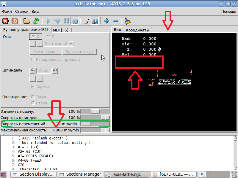Screen dimensions: 238x178
Task: Open Section Display taskbar window
Action: click(34, 174)
